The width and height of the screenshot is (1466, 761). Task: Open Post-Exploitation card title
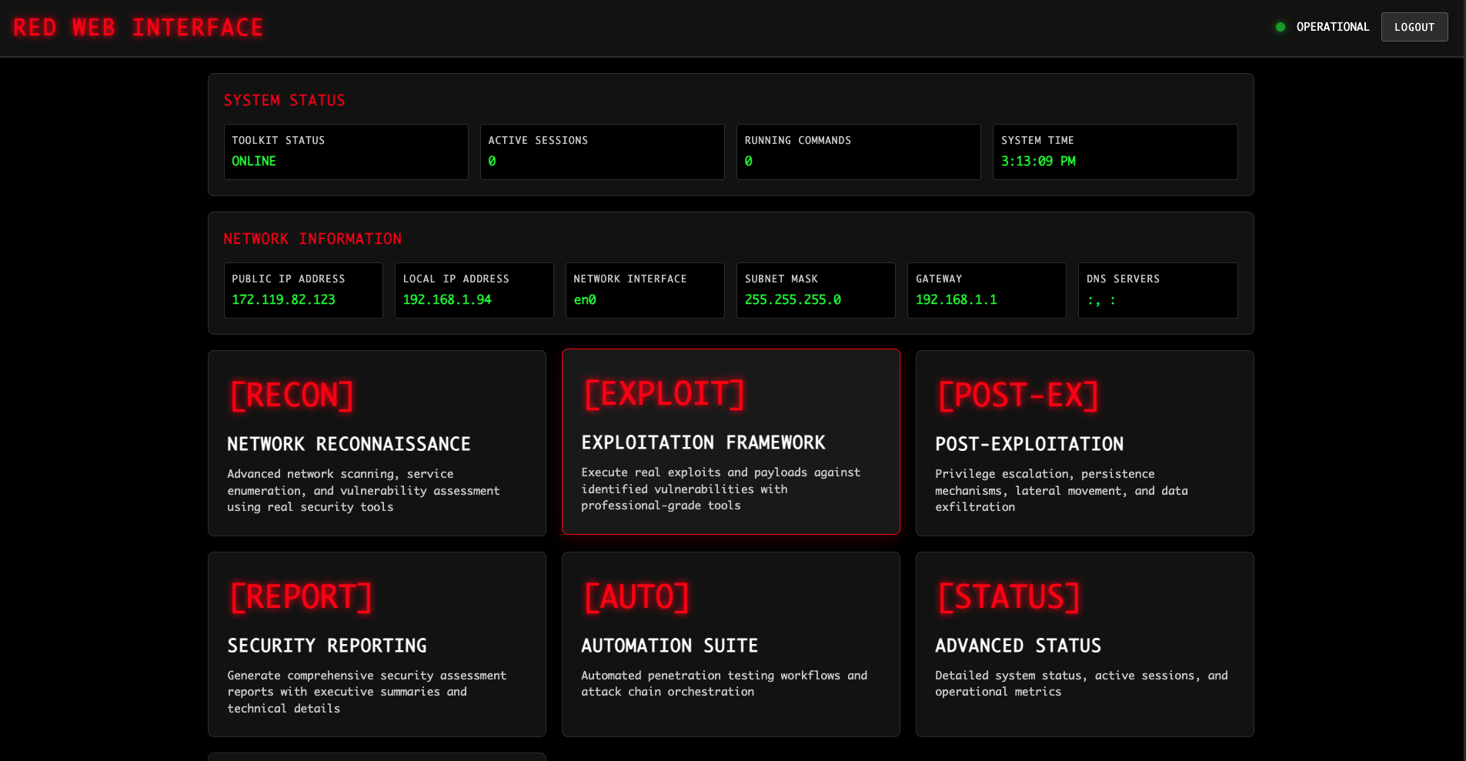(1029, 444)
